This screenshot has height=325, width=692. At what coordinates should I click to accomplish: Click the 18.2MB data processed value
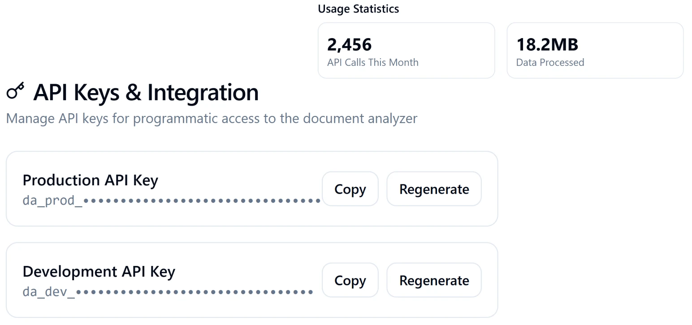click(x=547, y=44)
